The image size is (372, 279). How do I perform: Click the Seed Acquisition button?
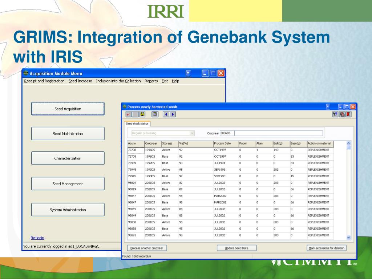68,109
